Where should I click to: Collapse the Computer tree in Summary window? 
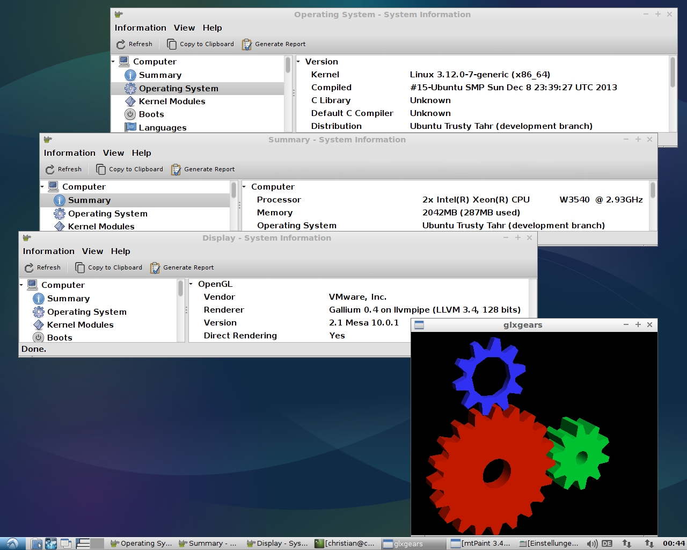tap(42, 187)
